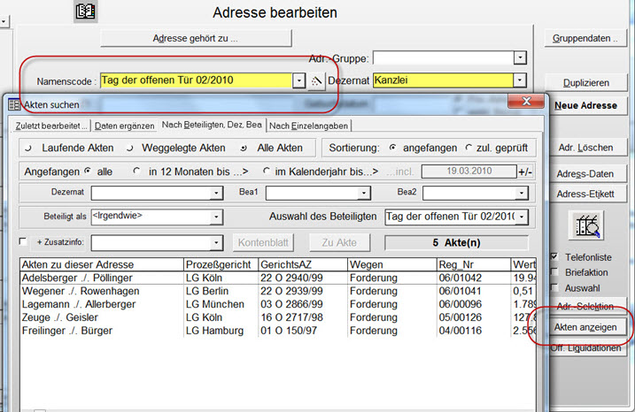Toggle the Zusatzinfo checkbox
The height and width of the screenshot is (412, 635).
24,242
